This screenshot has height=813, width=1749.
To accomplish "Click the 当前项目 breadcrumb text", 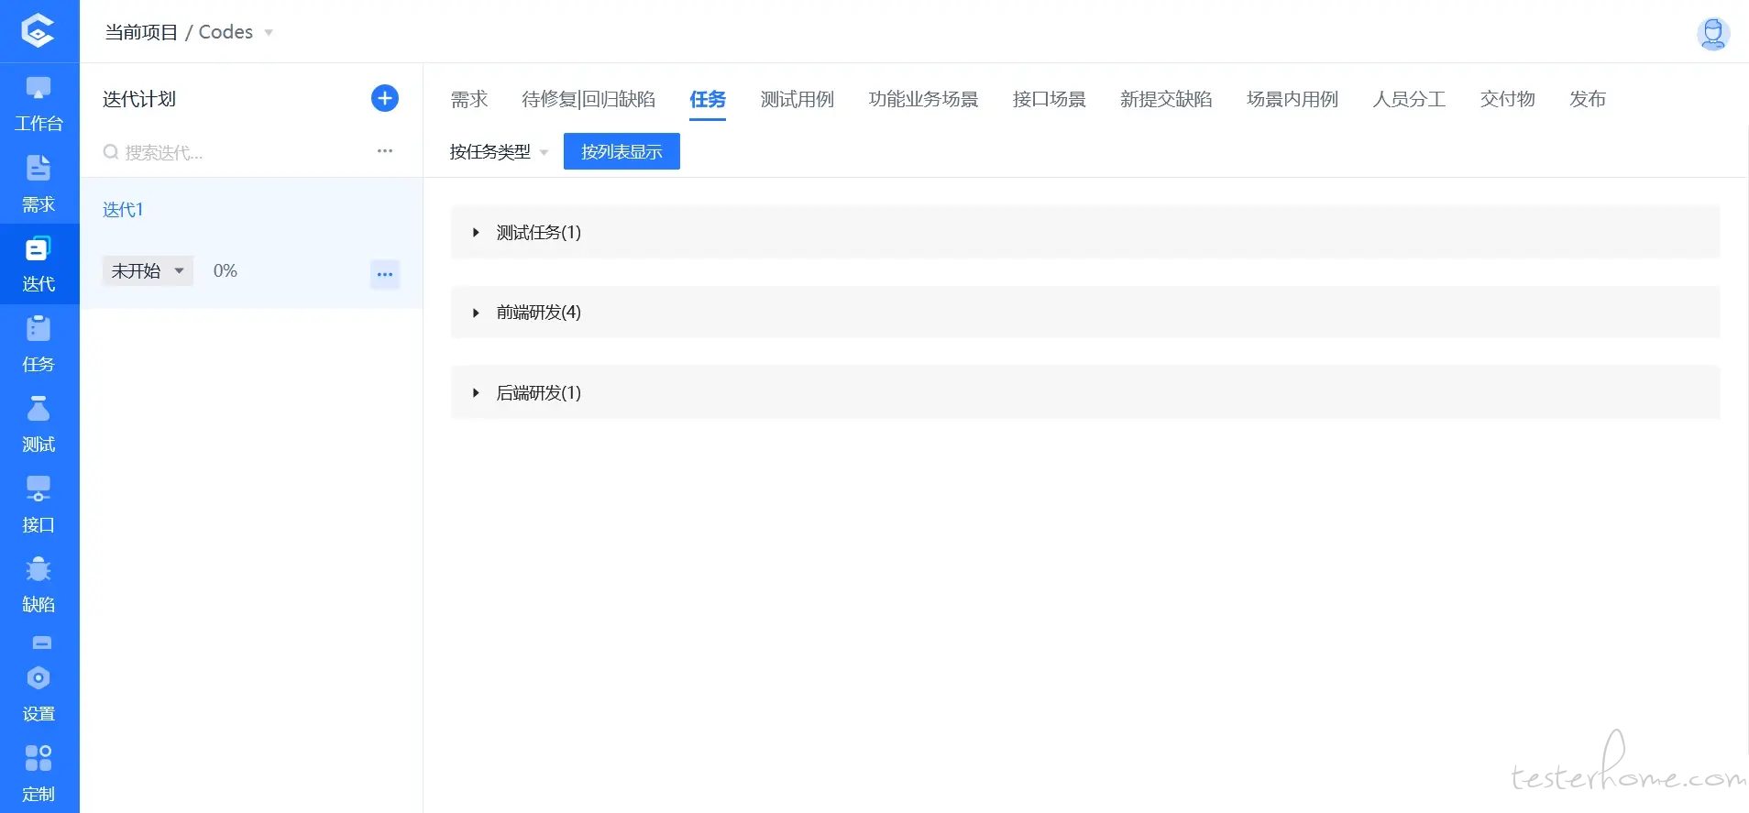I will 141,32.
